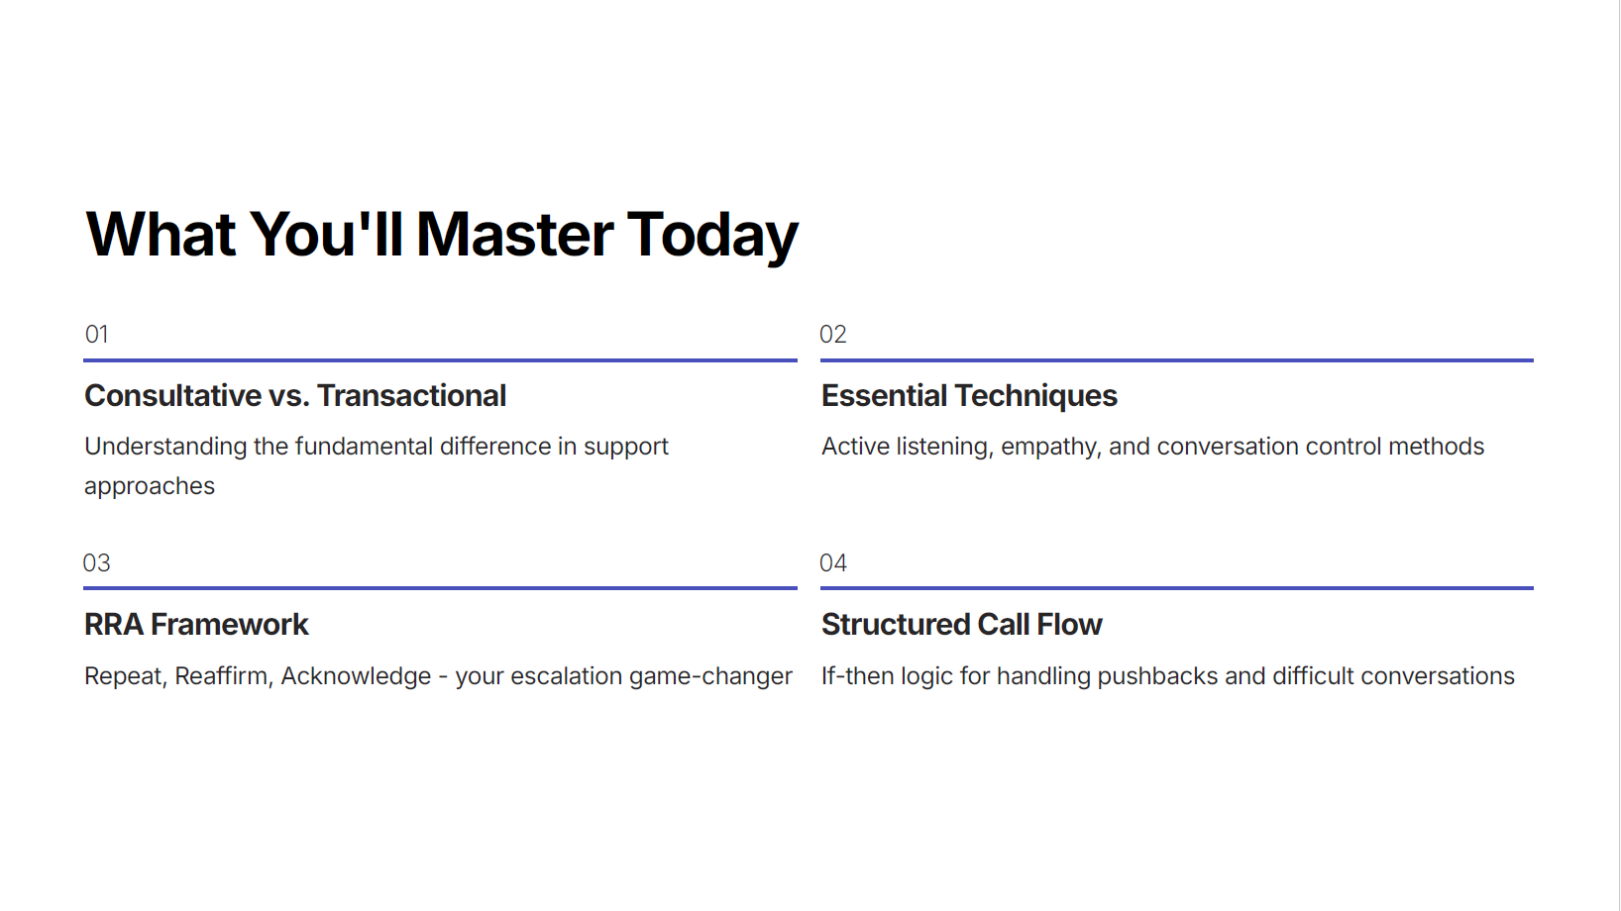Select the blue divider line under 03
The height and width of the screenshot is (911, 1621).
[441, 588]
